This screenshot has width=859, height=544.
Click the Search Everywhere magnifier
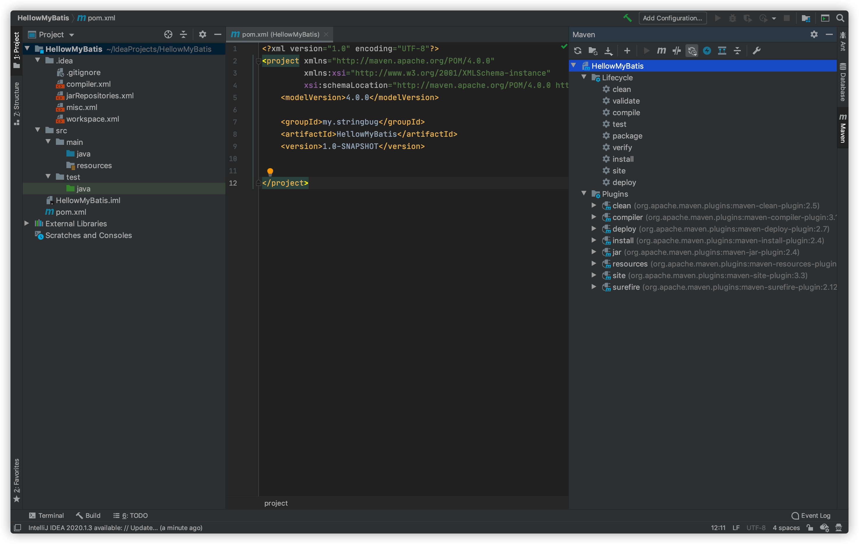840,18
